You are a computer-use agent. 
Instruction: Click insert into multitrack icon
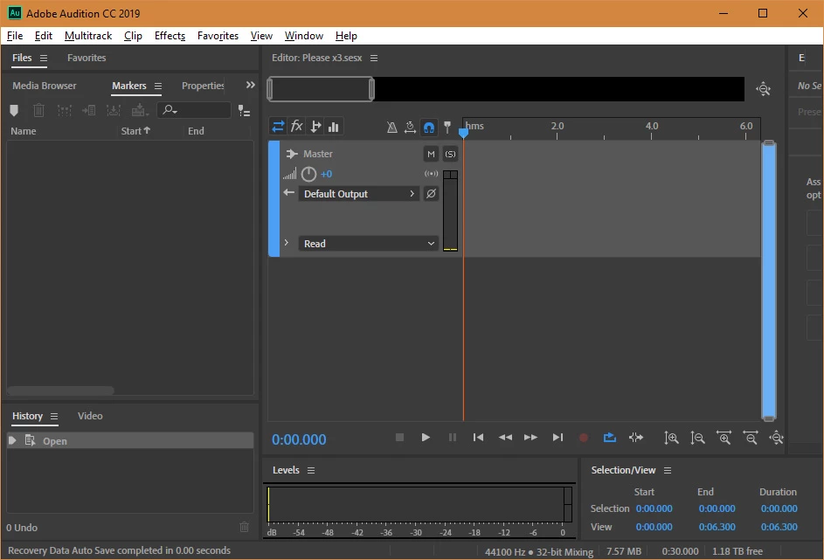click(140, 110)
